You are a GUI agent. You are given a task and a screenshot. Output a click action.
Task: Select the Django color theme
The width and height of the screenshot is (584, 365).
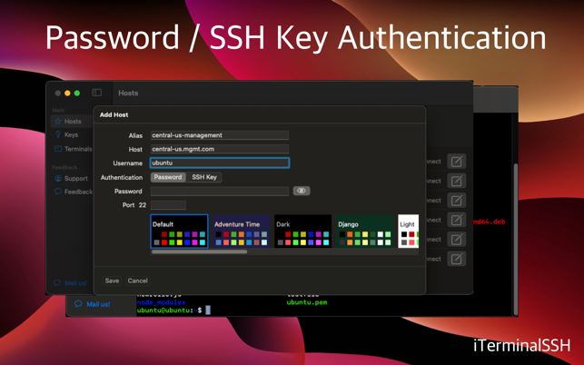click(364, 231)
